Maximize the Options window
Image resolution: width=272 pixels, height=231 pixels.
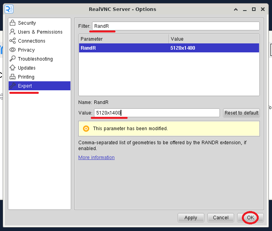[254, 9]
